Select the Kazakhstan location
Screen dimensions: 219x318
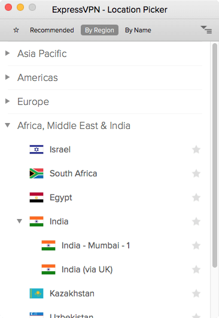point(105,293)
